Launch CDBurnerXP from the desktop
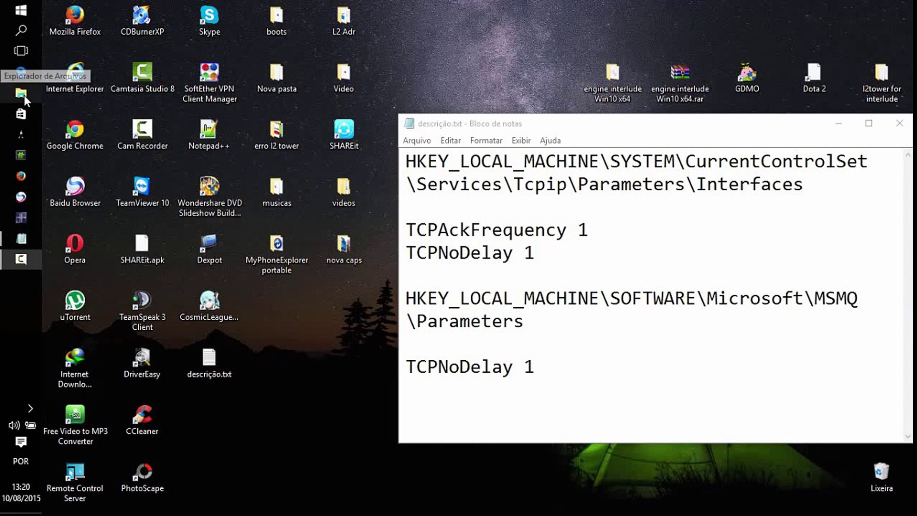Image resolution: width=917 pixels, height=516 pixels. (142, 21)
